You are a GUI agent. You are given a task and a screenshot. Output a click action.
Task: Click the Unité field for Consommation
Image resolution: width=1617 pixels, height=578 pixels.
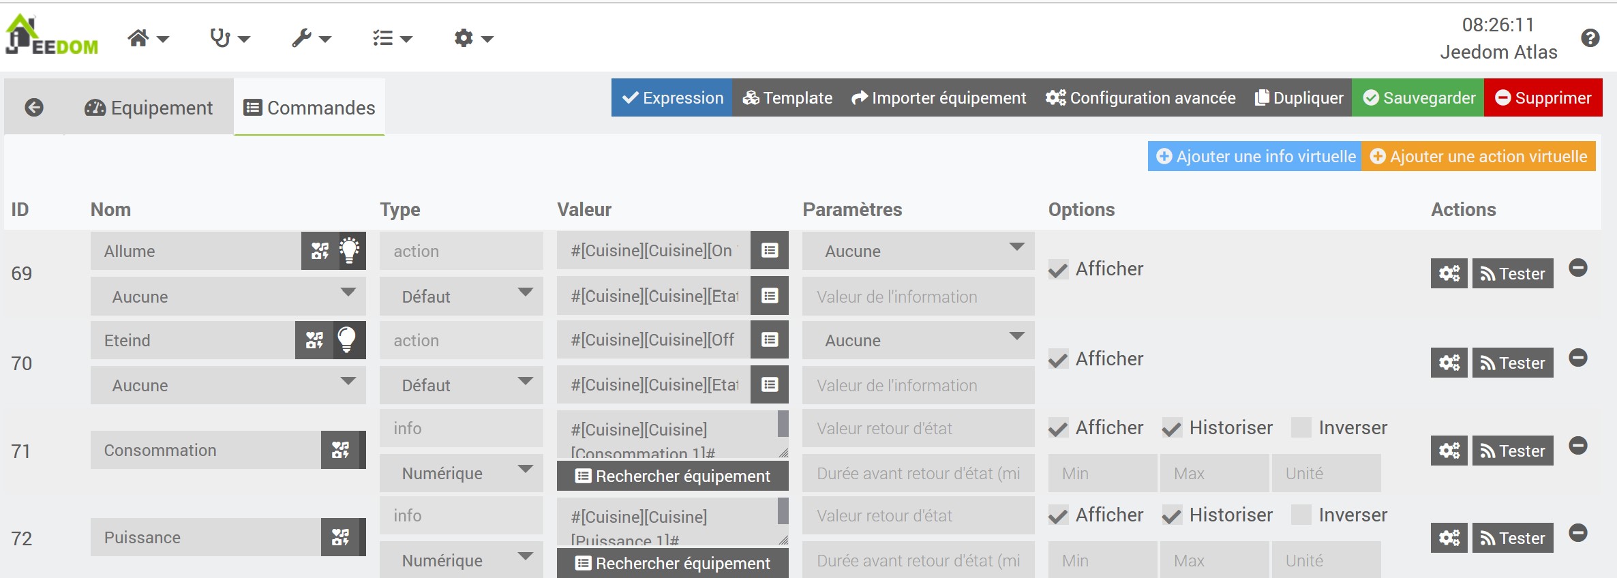click(x=1326, y=473)
